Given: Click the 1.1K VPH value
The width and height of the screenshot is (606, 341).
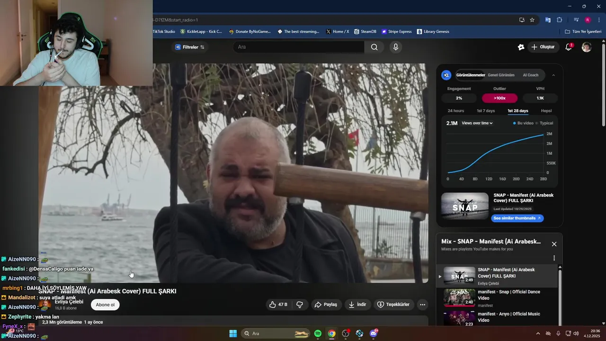Looking at the screenshot, I should 540,98.
